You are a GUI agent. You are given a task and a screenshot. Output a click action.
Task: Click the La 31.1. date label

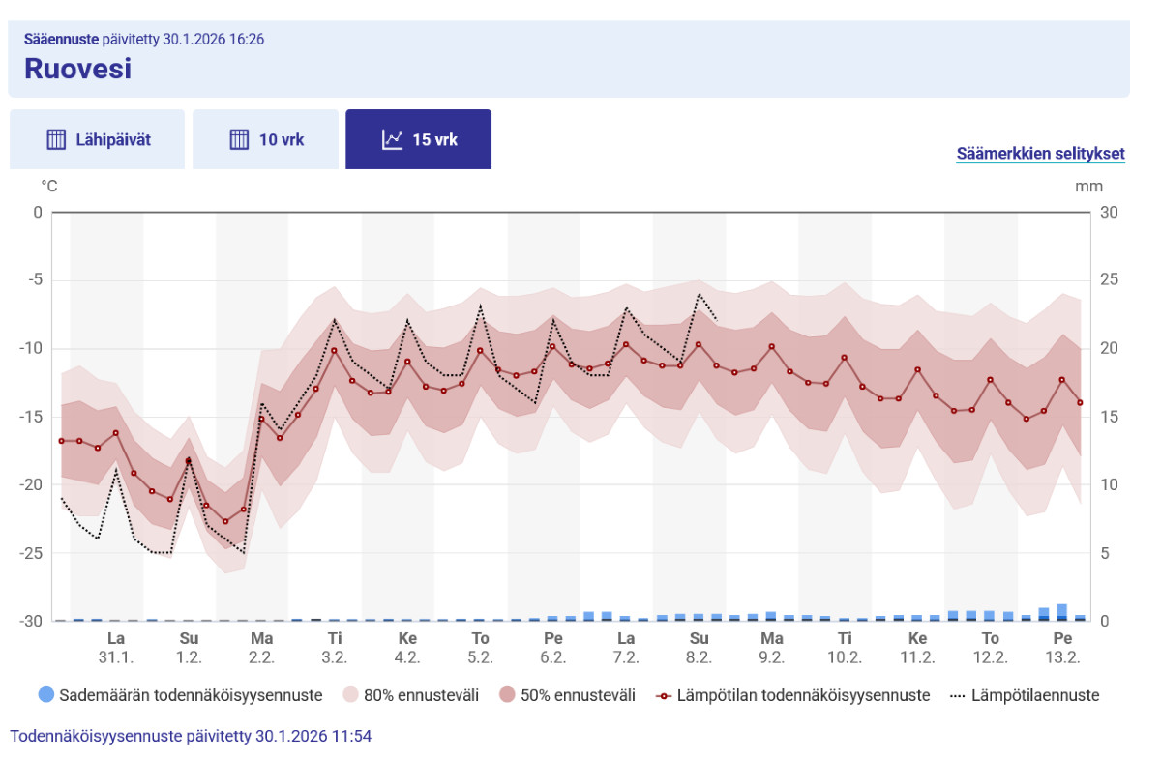(x=115, y=647)
